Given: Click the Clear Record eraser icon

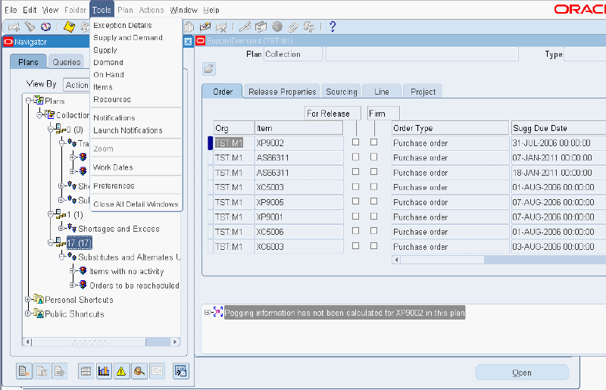Looking at the screenshot, I should (205, 27).
